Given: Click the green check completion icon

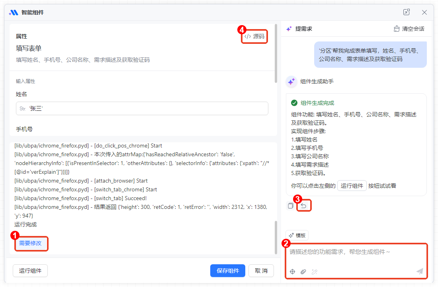Looking at the screenshot, I should (294, 103).
